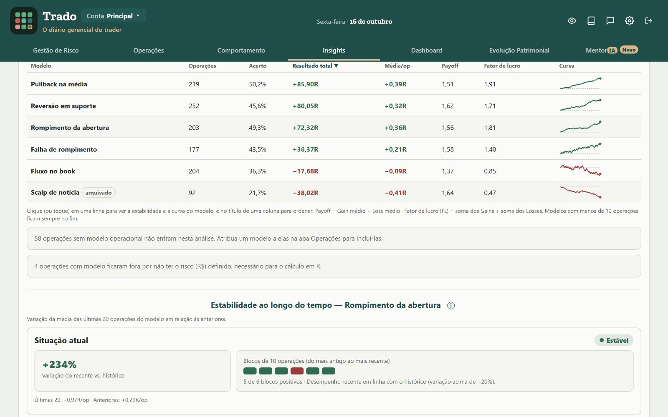
Task: Switch to Operações tab
Action: (149, 50)
